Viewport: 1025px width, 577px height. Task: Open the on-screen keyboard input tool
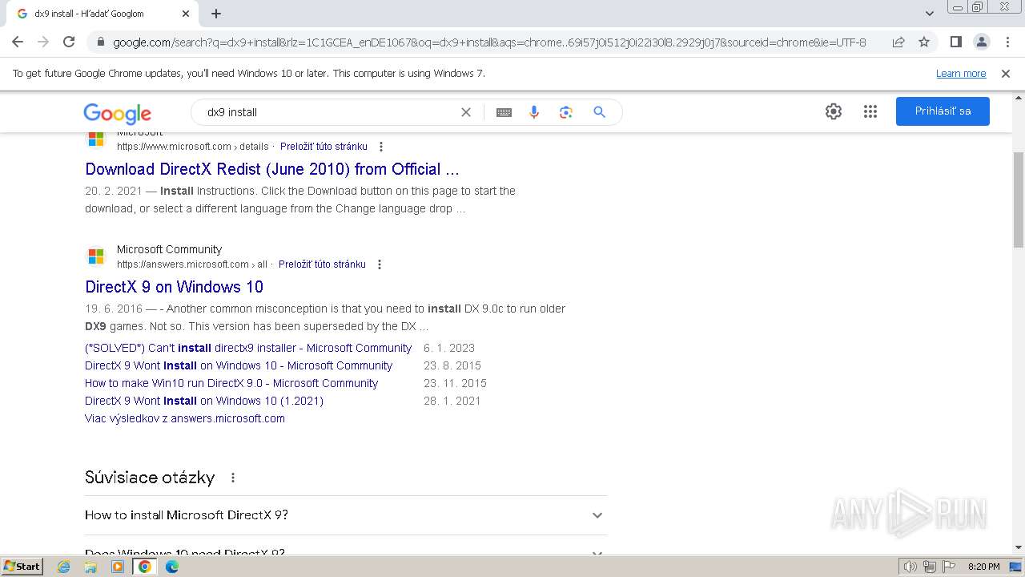coord(504,112)
